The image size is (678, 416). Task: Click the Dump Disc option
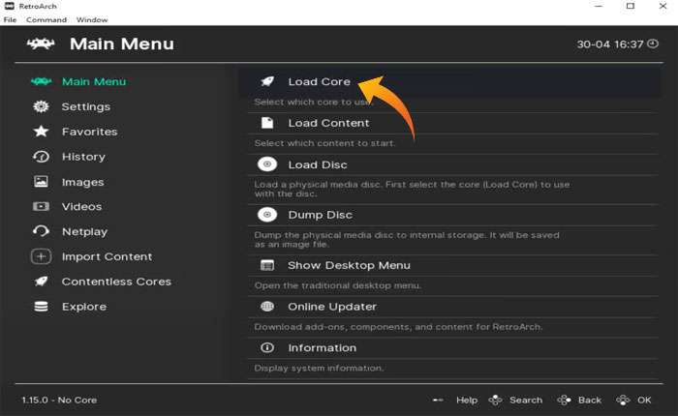pyautogui.click(x=320, y=215)
